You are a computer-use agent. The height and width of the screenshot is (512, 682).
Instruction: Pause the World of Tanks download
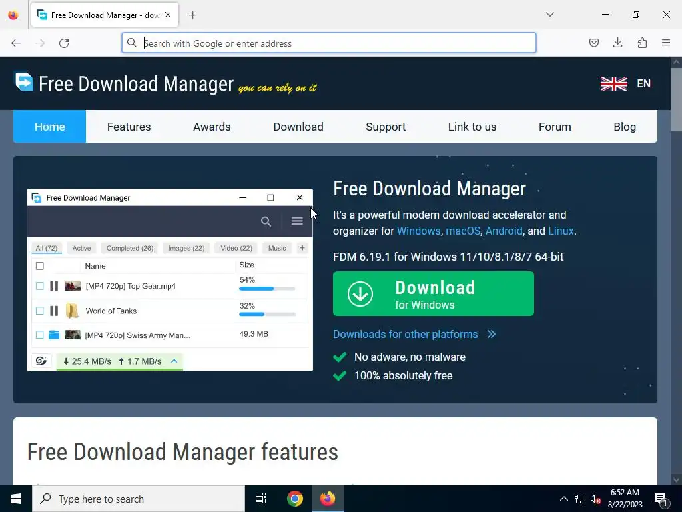tap(54, 311)
